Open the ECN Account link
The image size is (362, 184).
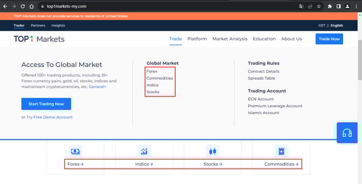click(261, 99)
